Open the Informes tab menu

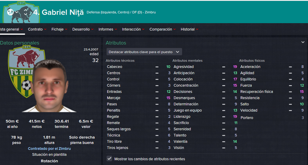point(108,29)
